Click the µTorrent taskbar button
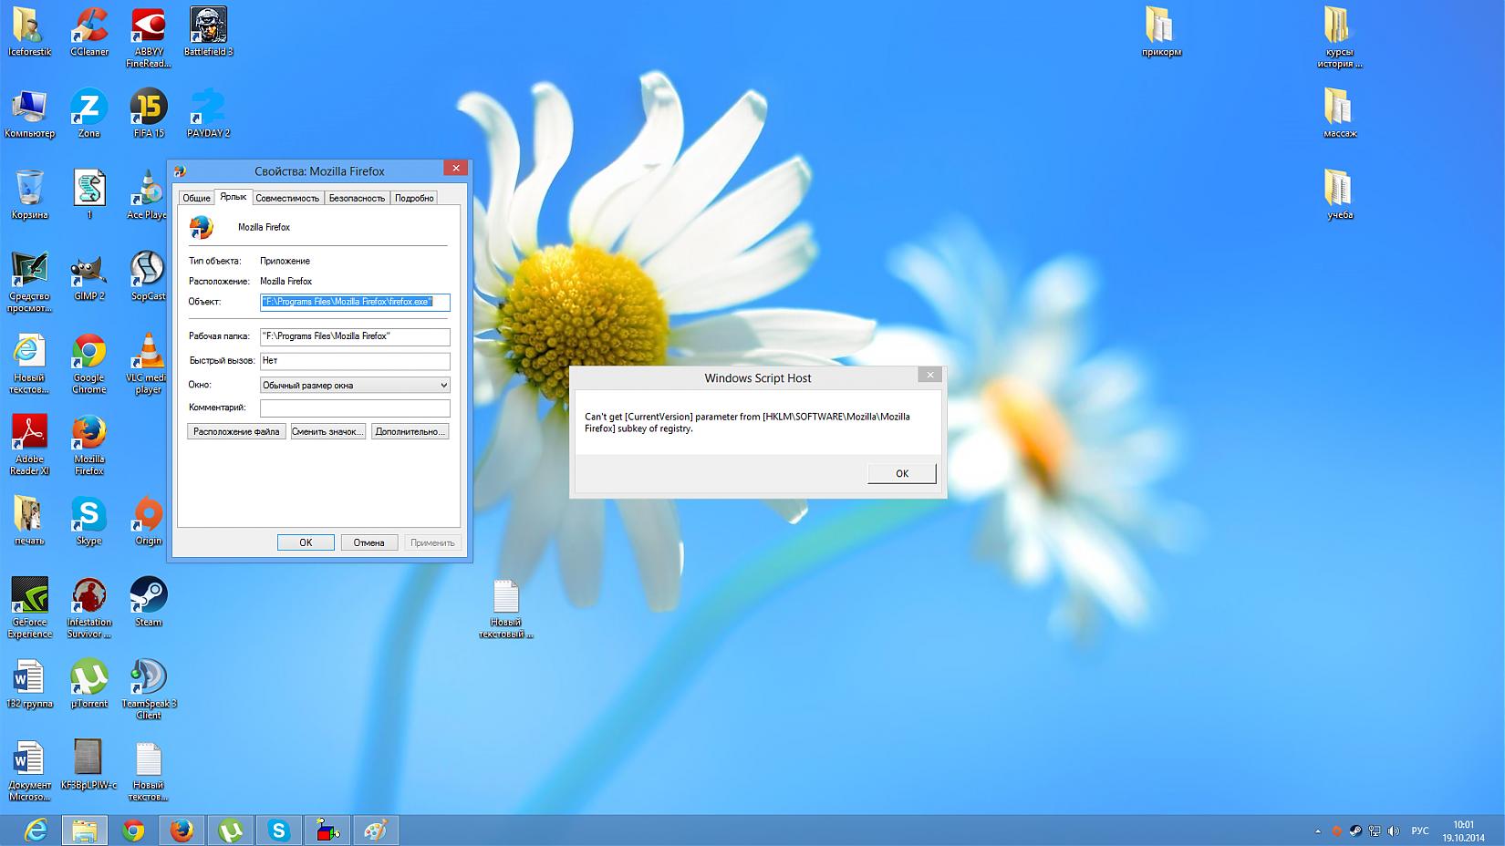1505x846 pixels. pos(230,831)
